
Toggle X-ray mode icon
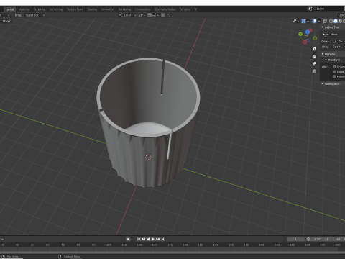(325, 21)
